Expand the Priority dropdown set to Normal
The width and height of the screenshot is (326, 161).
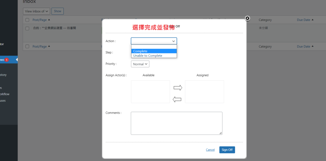coord(140,64)
